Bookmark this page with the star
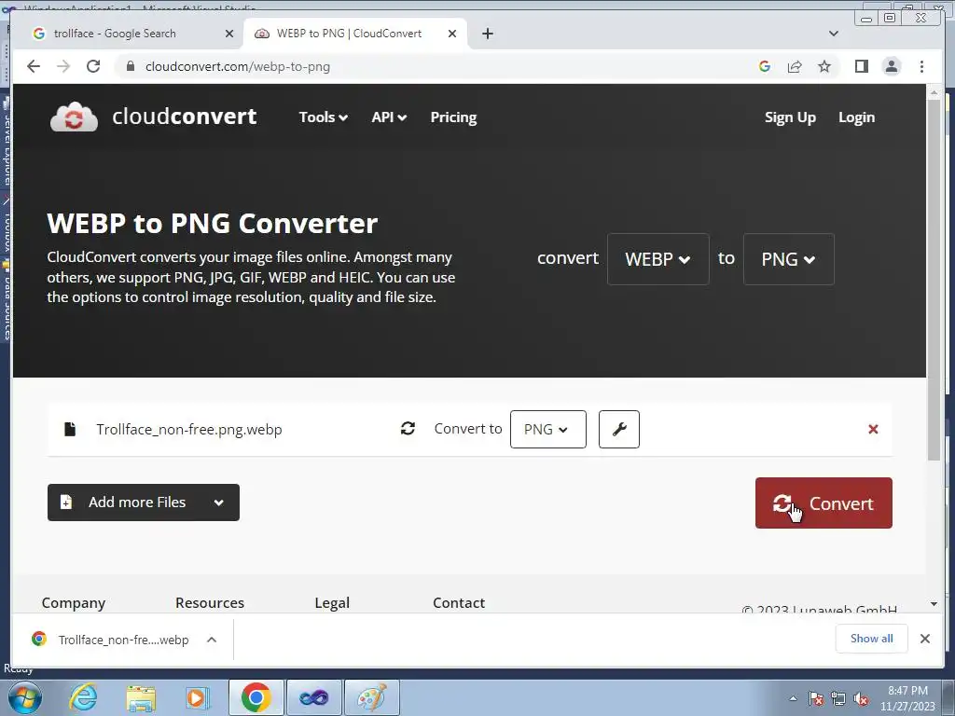Viewport: 955px width, 716px height. click(824, 66)
